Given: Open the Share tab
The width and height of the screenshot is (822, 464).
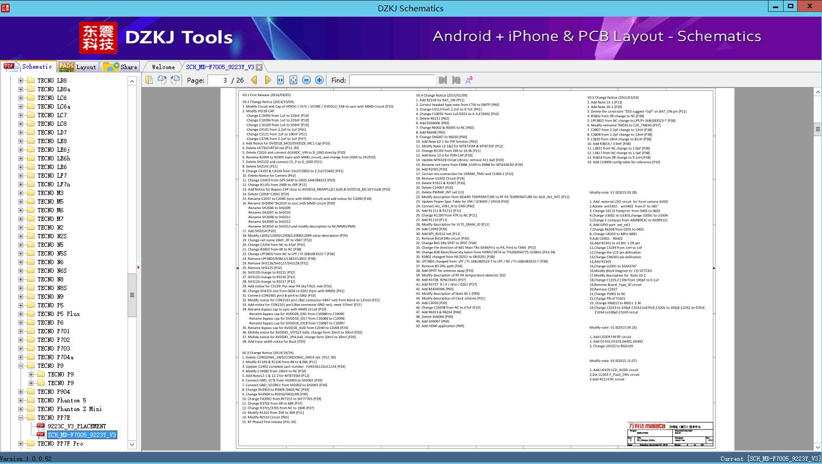Looking at the screenshot, I should click(120, 67).
